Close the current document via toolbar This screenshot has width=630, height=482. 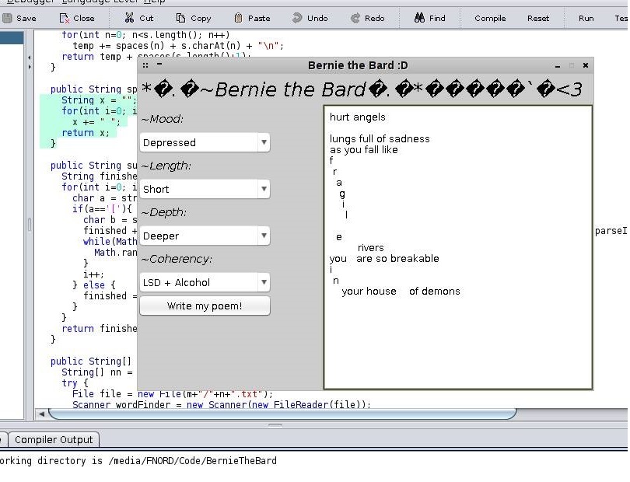[77, 18]
